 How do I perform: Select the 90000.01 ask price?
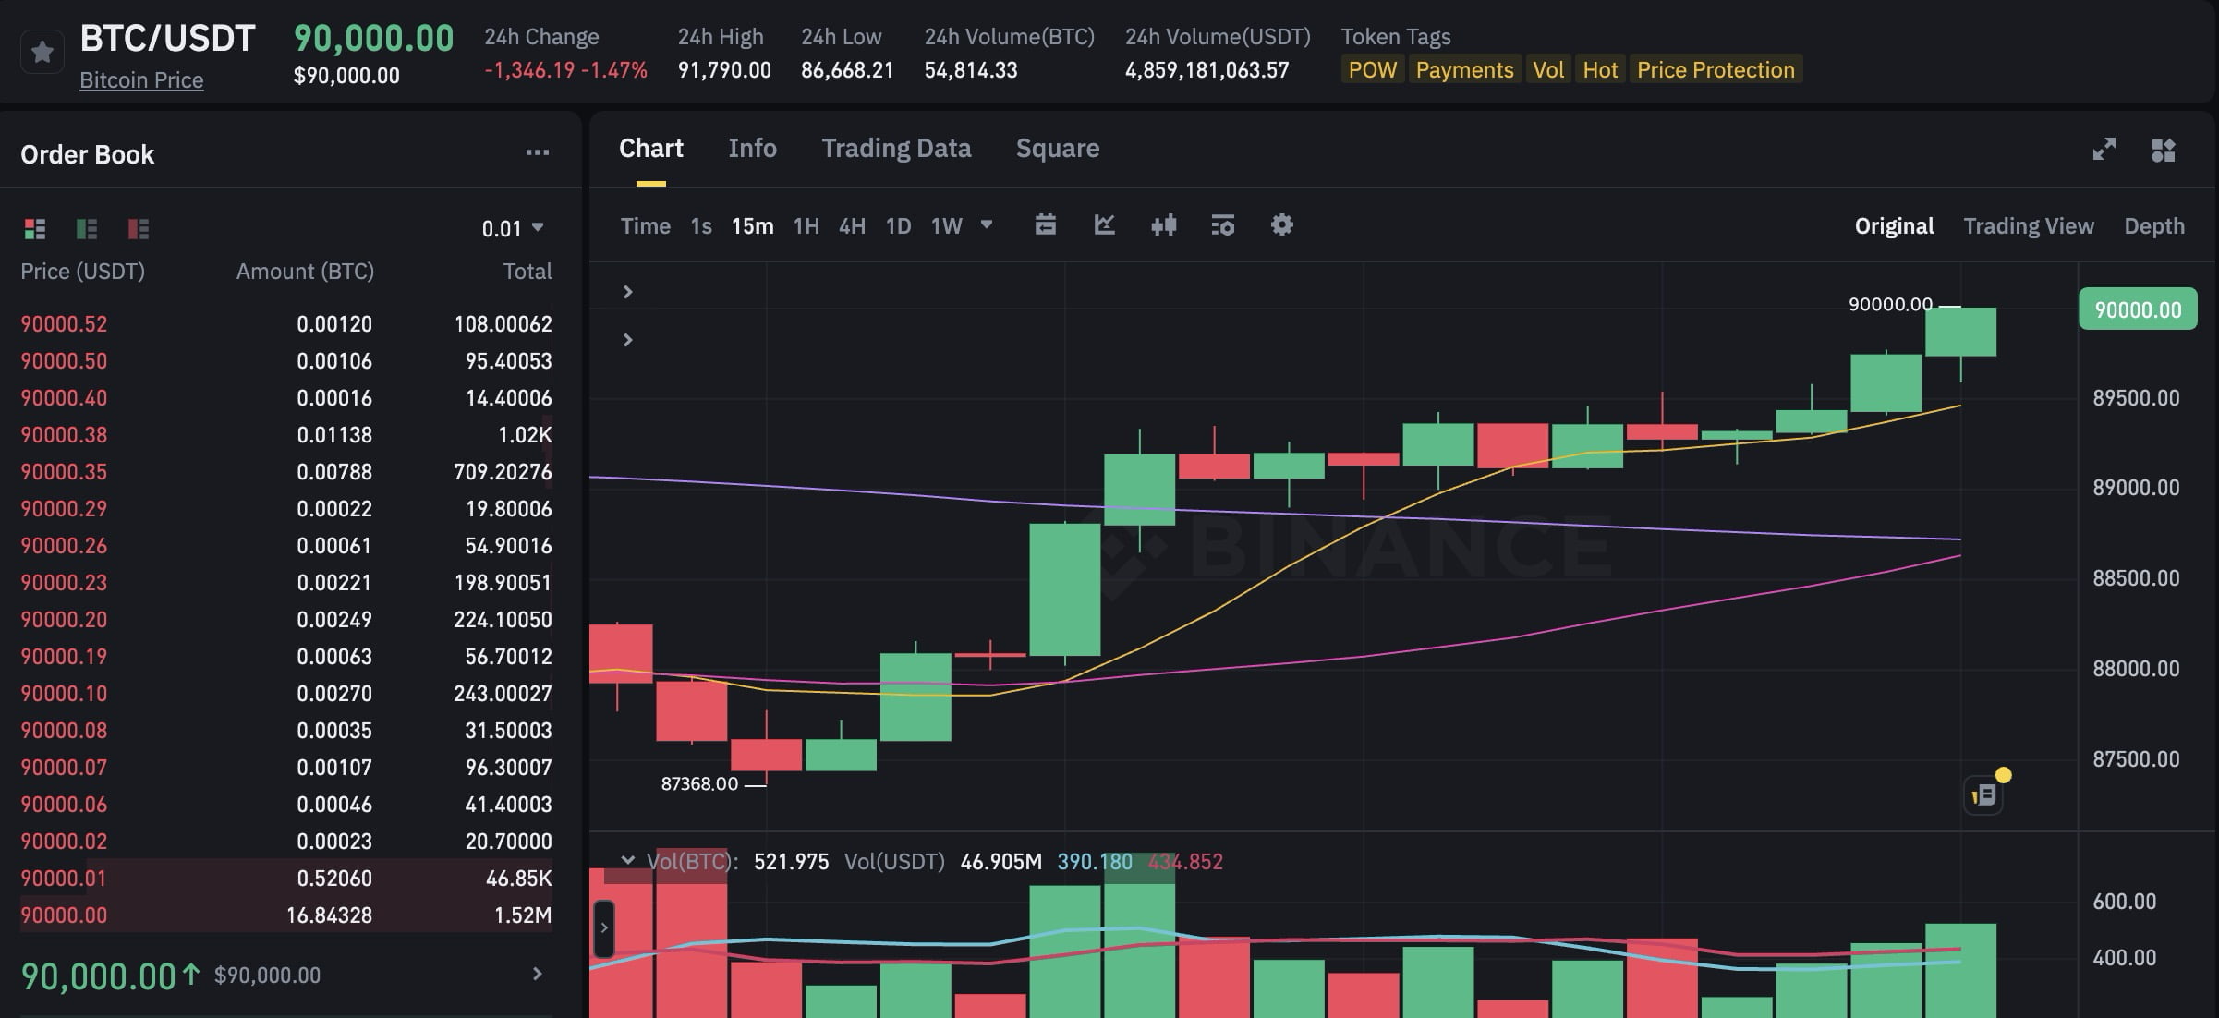pos(64,879)
